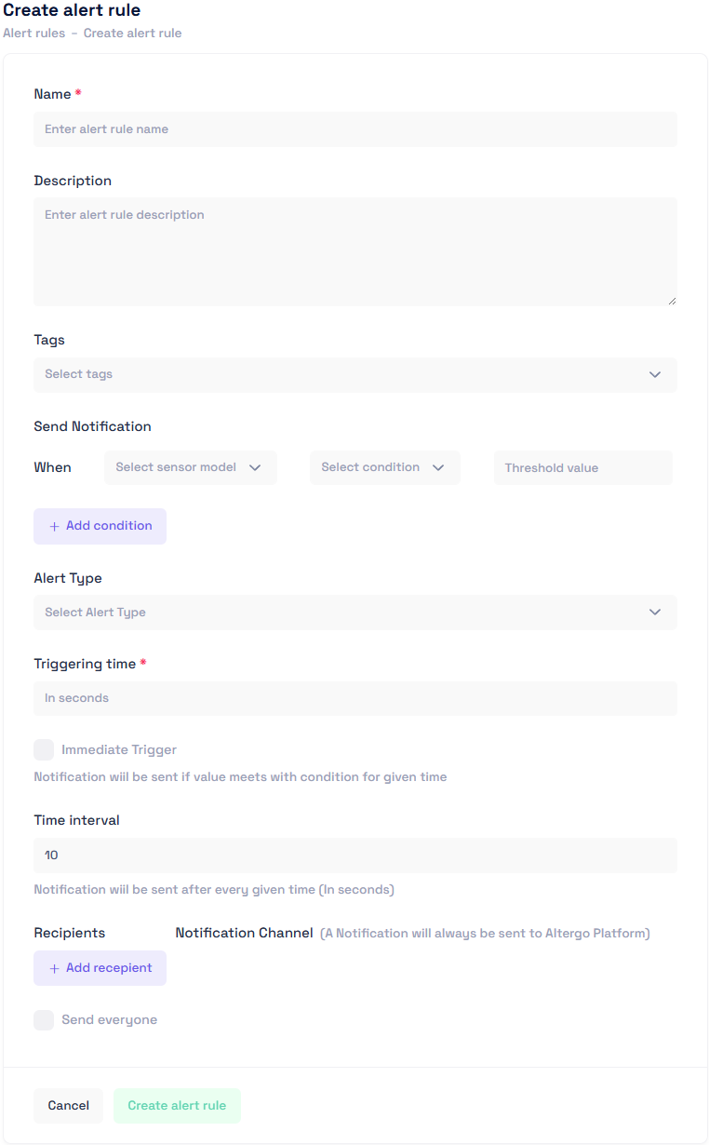Click the alert rule description textarea
Screen dimensions: 709x1145
(354, 249)
